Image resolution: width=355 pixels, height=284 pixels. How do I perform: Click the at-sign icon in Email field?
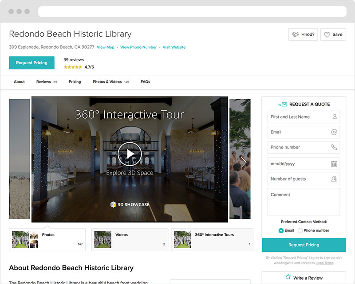334,132
